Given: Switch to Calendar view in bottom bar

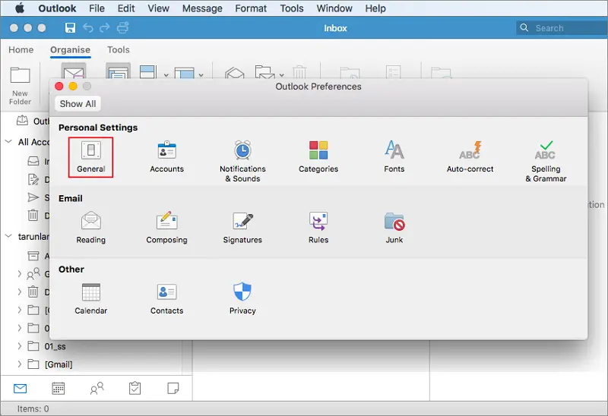Looking at the screenshot, I should point(59,389).
